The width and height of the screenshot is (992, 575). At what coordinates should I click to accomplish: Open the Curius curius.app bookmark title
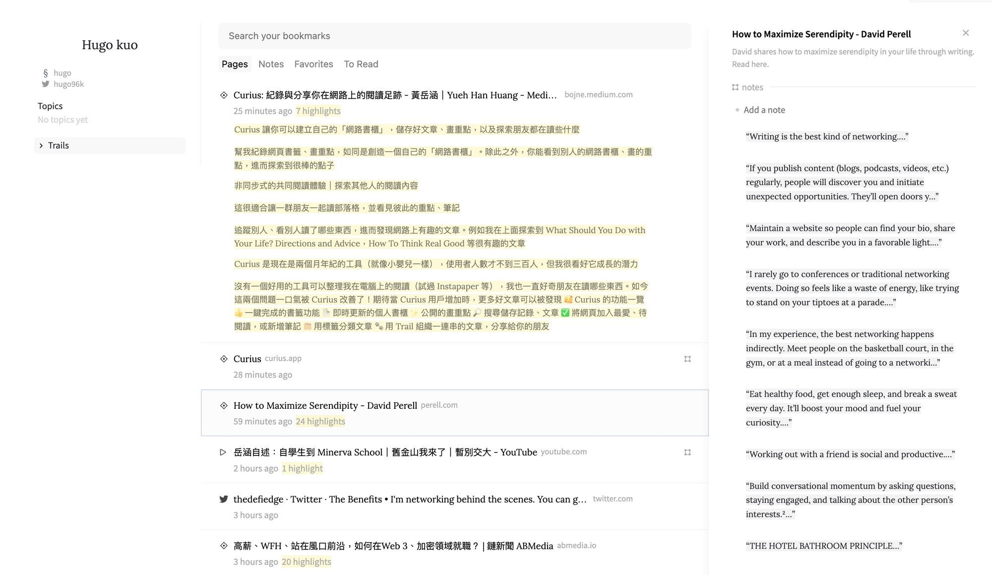click(x=247, y=359)
